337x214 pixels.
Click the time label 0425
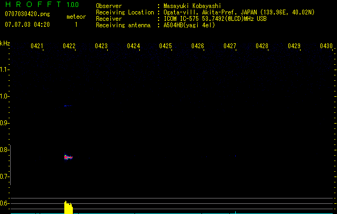(x=166, y=45)
